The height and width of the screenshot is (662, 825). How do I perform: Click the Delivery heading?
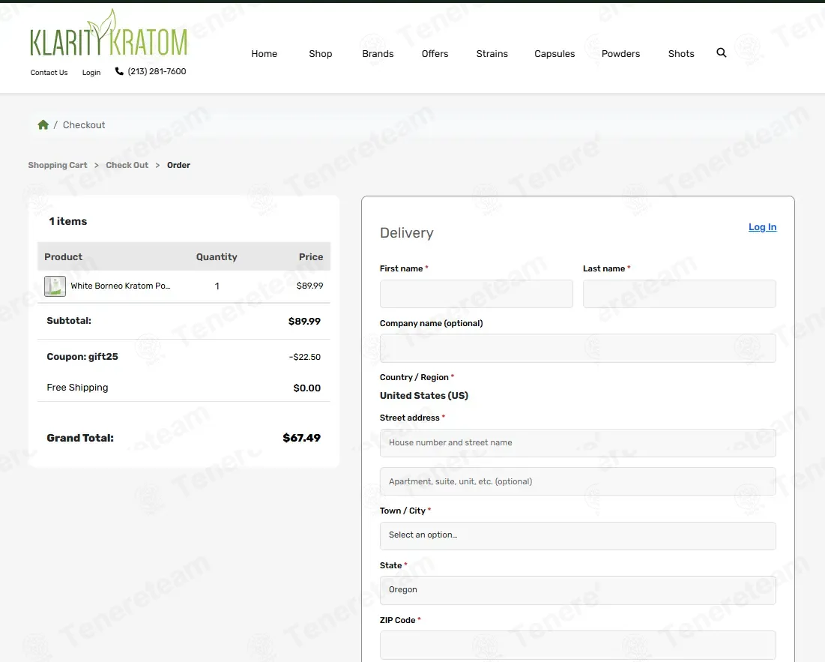pos(407,233)
